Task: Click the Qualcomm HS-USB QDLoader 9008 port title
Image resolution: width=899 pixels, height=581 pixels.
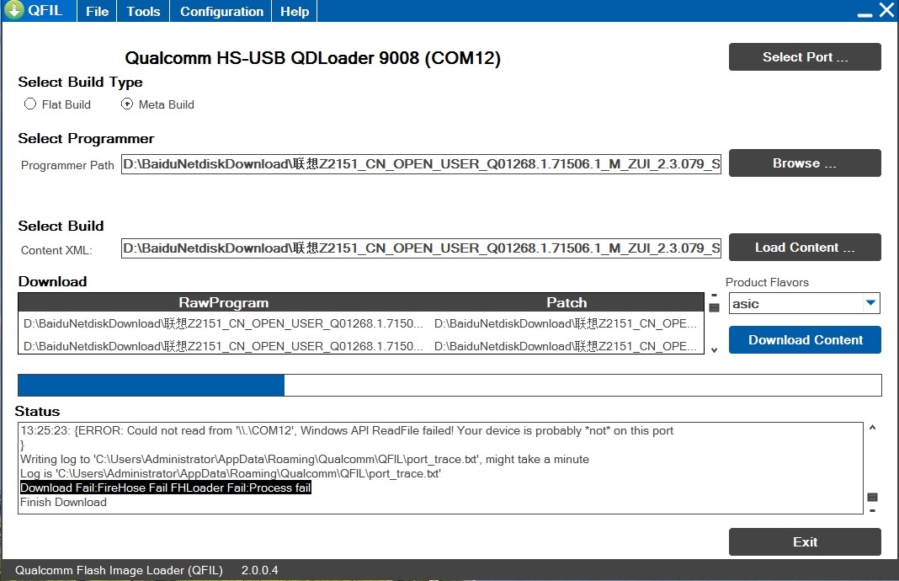Action: [312, 58]
